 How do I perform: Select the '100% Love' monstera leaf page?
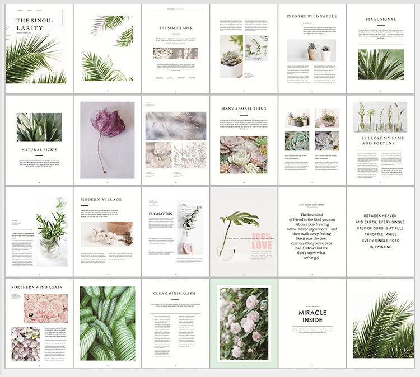click(244, 232)
